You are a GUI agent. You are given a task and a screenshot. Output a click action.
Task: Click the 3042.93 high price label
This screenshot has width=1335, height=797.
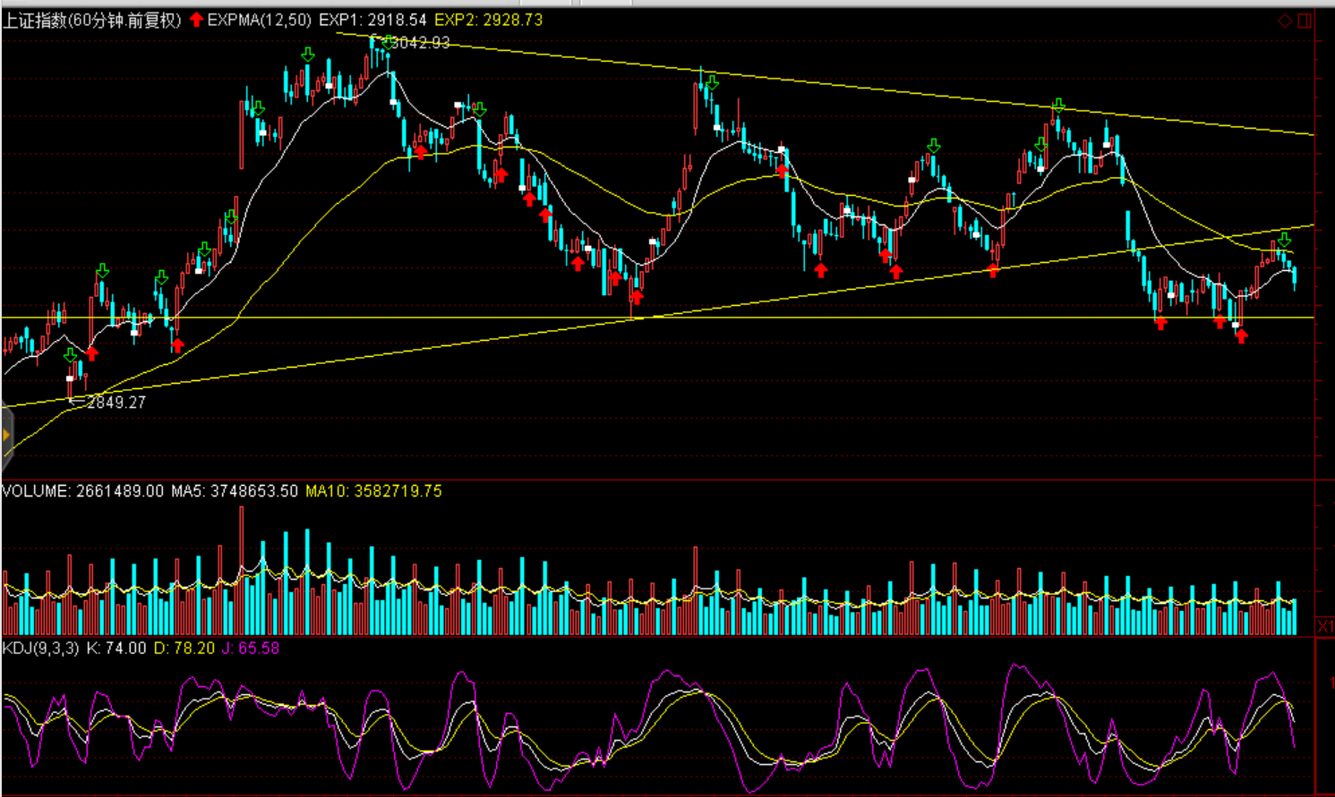[420, 43]
